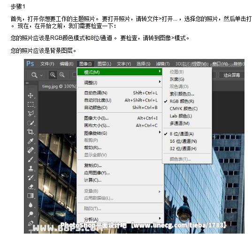Image resolution: width=252 pixels, height=234 pixels.
Task: Run 自动色调(N) auto tone
Action: [120, 93]
